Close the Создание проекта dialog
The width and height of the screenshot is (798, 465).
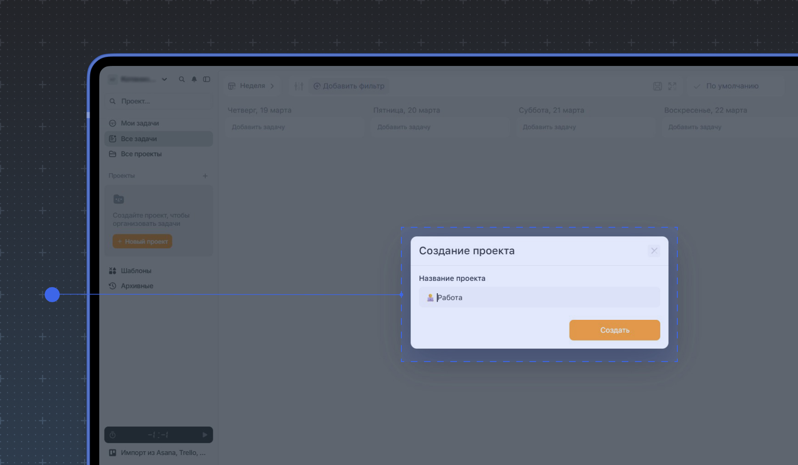[654, 251]
